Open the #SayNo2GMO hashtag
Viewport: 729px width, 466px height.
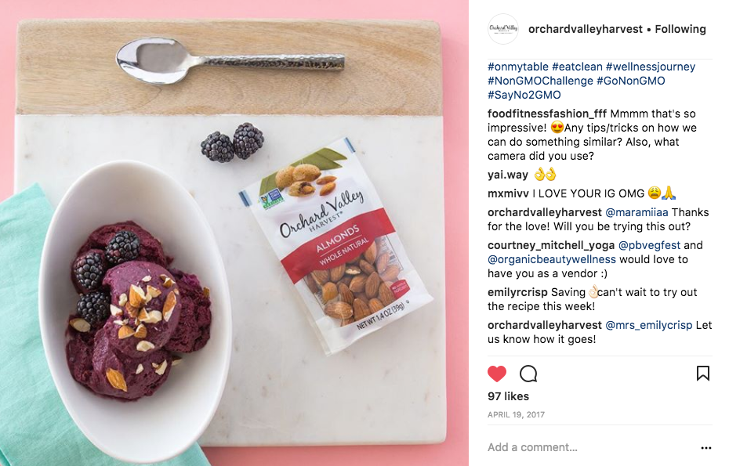coord(524,95)
